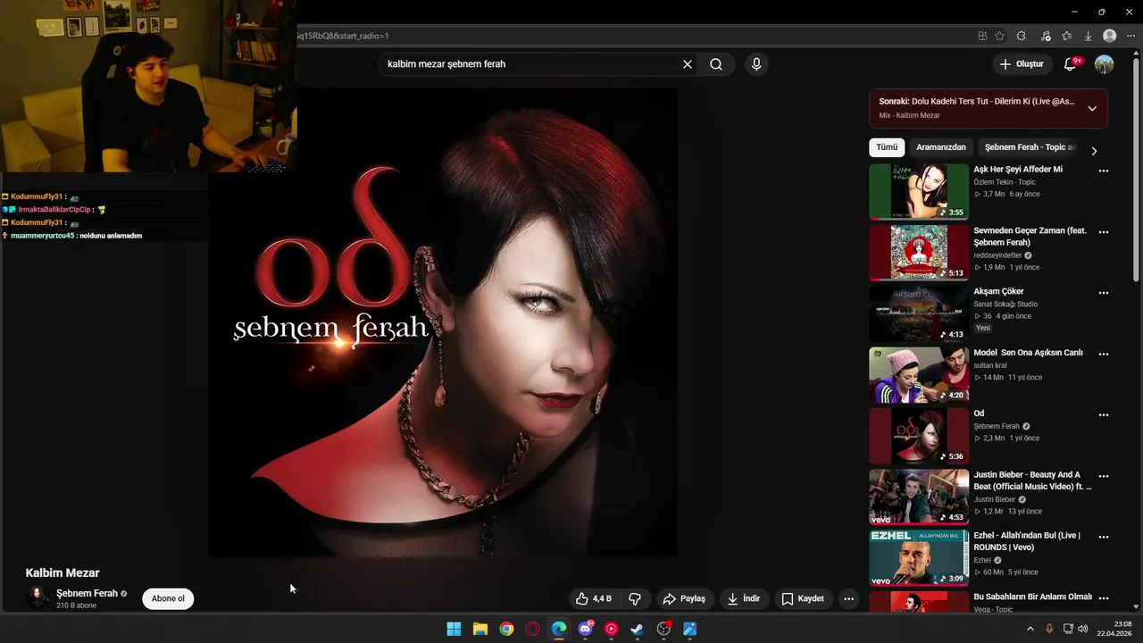Play the Justin Bieber Beauty And A Beat thumbnail
Screen dimensions: 1143x643
pyautogui.click(x=919, y=497)
